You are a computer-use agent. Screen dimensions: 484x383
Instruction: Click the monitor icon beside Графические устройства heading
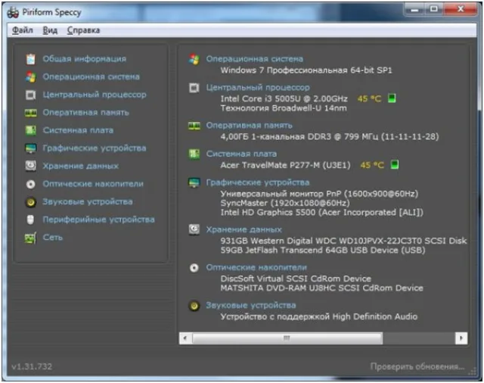[x=194, y=182]
